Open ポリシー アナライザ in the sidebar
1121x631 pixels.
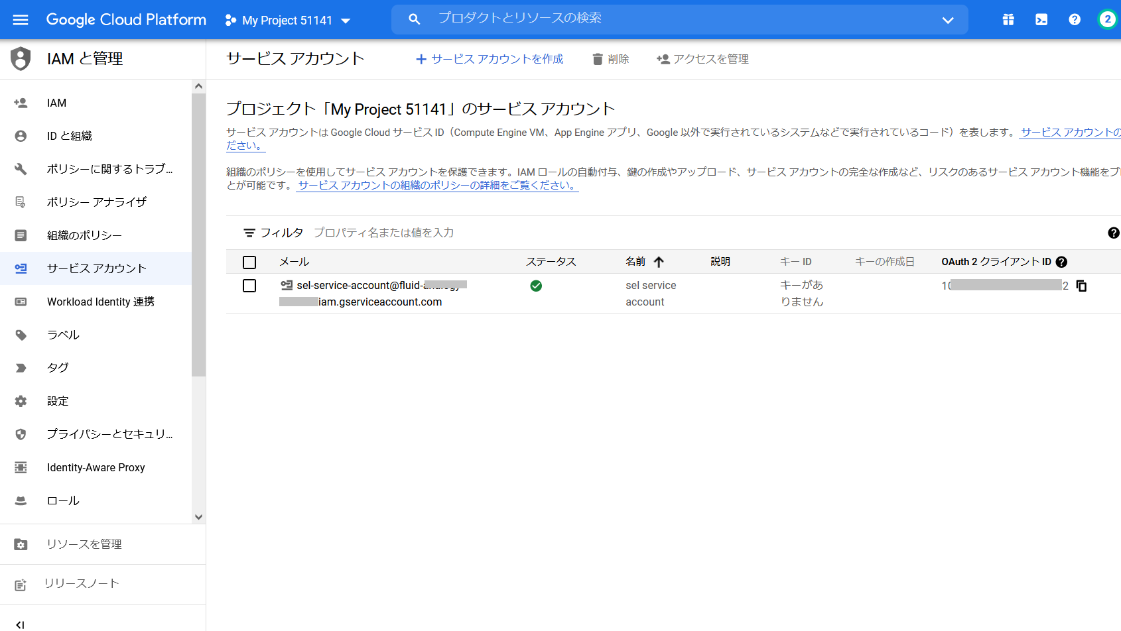96,202
